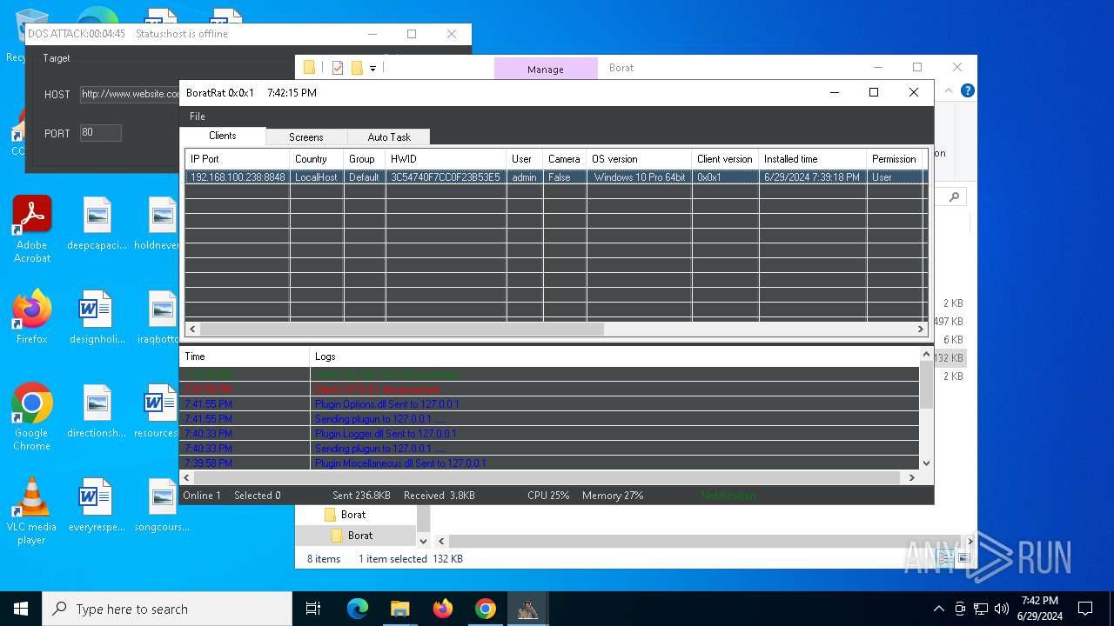Select the everyrespe Word document on desktop
This screenshot has height=626, width=1114.
[96, 505]
